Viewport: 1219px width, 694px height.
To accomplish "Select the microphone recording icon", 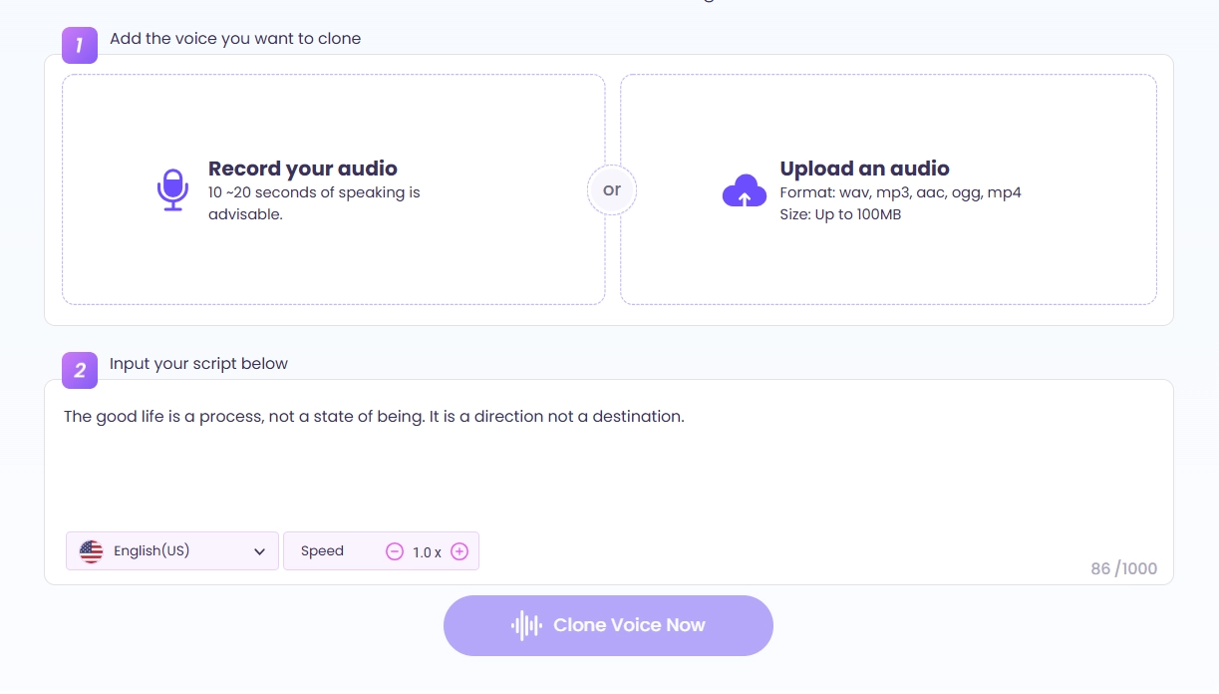I will pos(172,188).
